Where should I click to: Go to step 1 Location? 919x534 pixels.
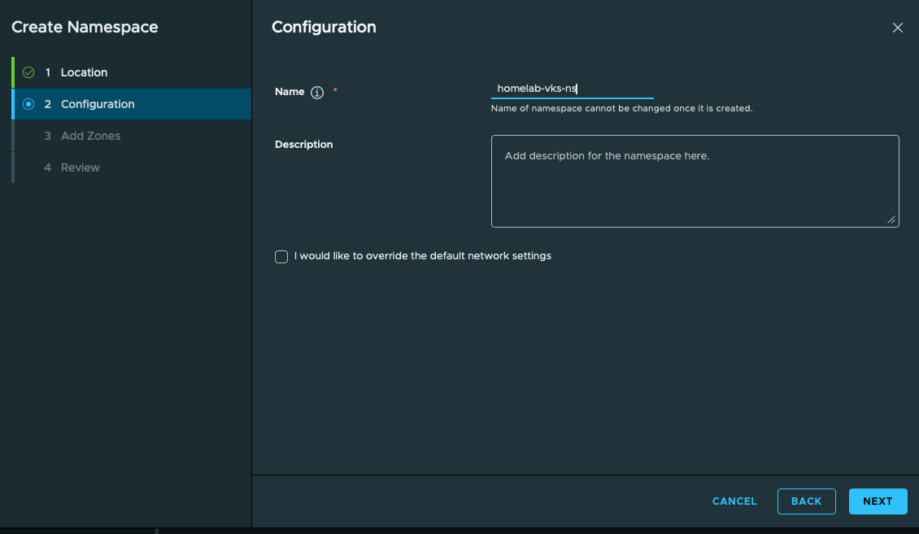click(x=132, y=72)
